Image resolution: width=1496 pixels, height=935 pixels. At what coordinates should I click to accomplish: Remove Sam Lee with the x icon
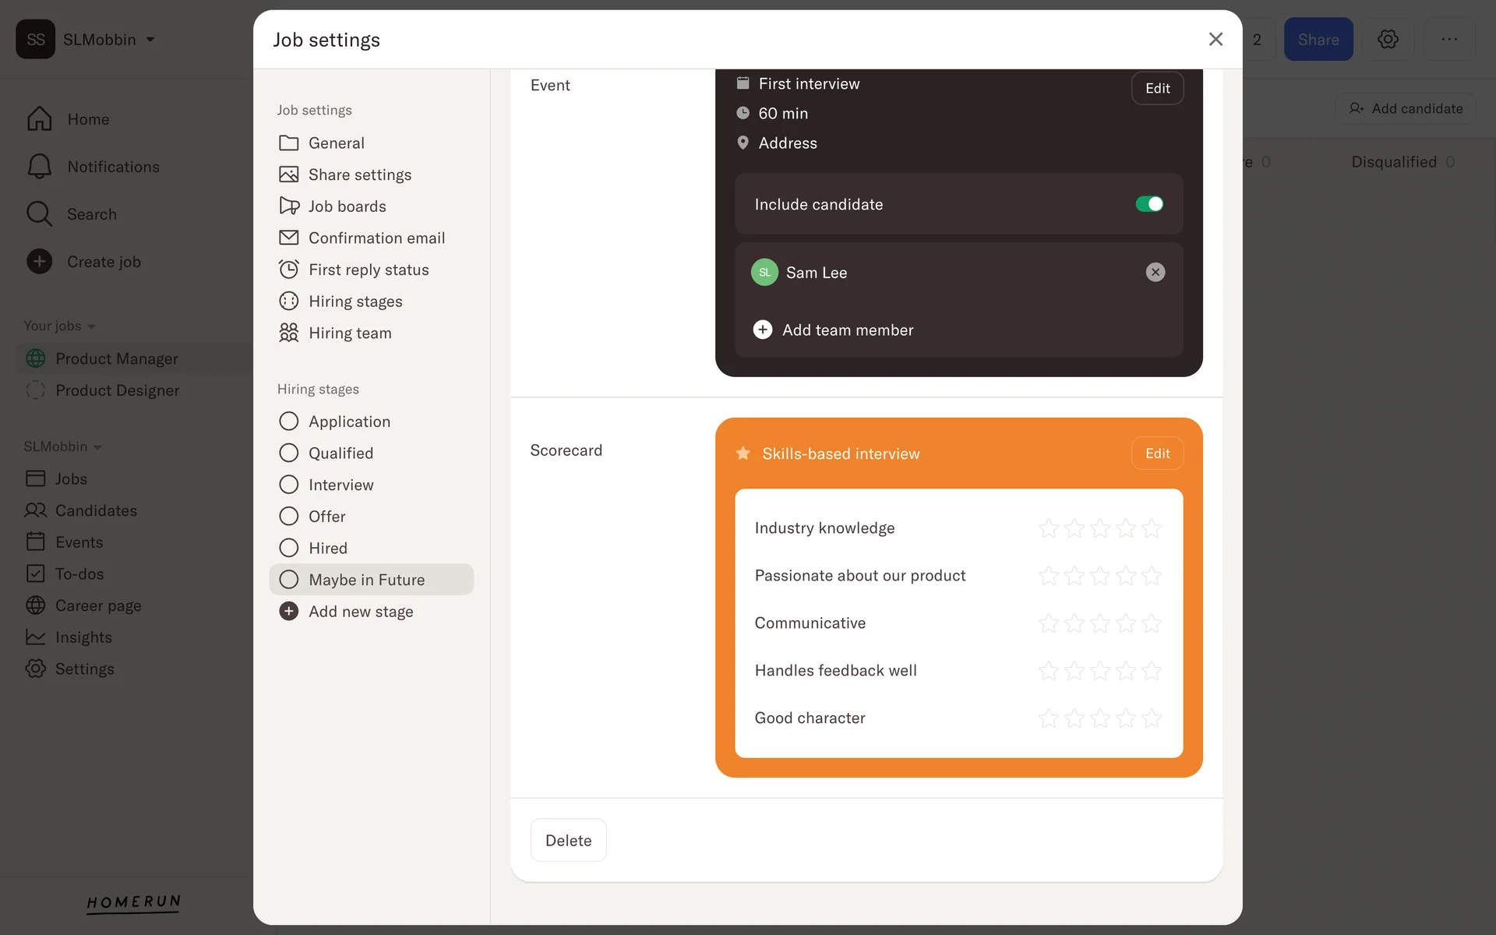[1155, 272]
